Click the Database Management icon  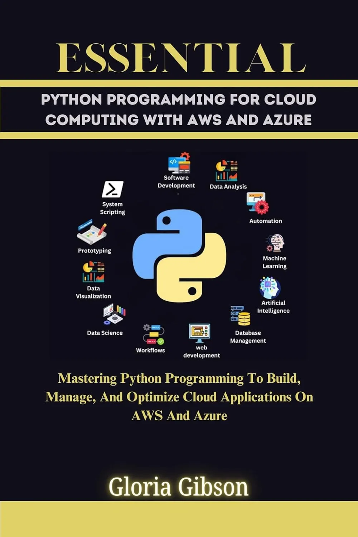point(240,315)
